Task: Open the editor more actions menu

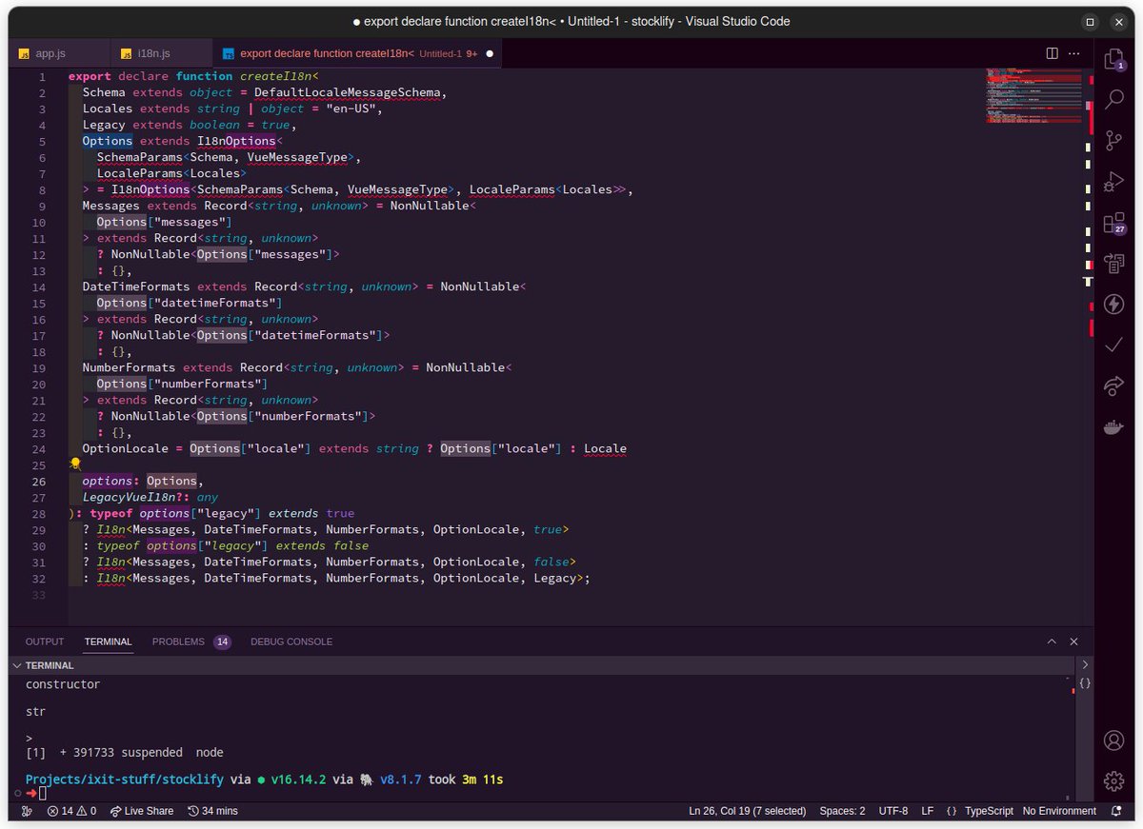Action: coord(1074,54)
